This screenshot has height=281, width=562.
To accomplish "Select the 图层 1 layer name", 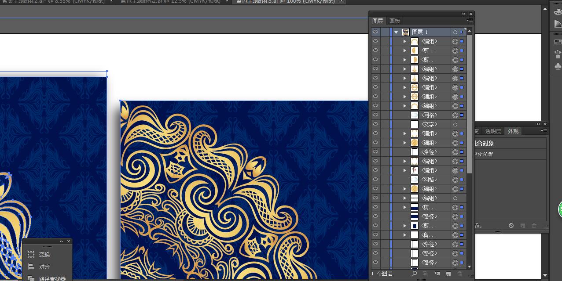I will [x=420, y=32].
